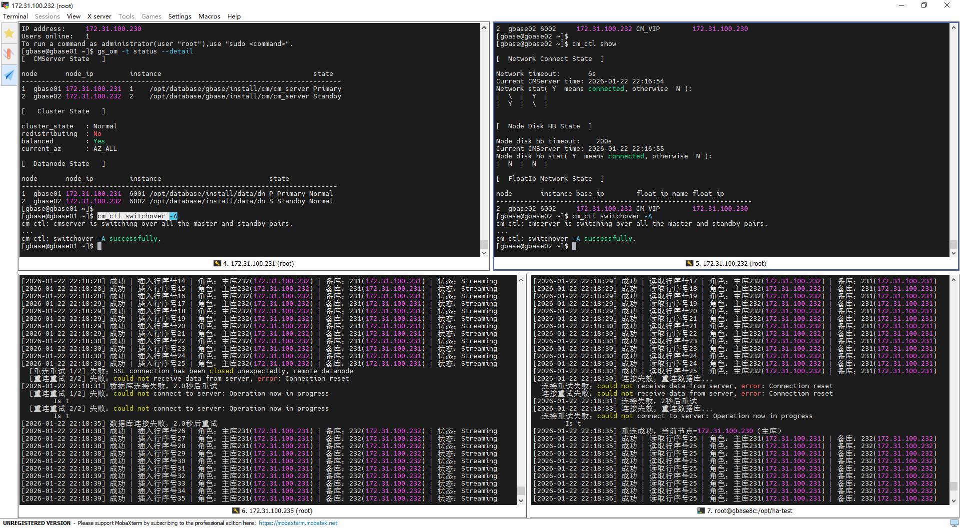960x528 pixels.
Task: Open the Macros menu
Action: [x=209, y=16]
